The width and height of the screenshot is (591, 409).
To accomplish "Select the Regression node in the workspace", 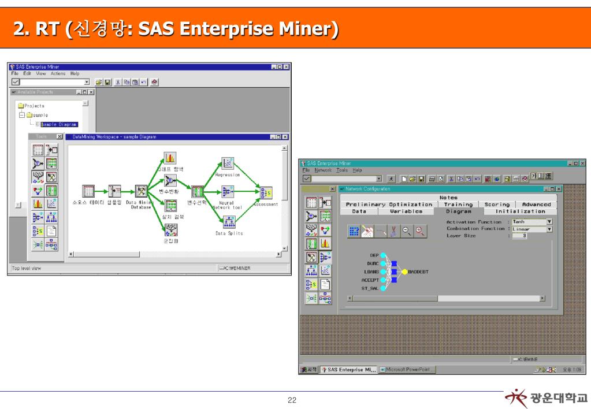I will click(228, 163).
